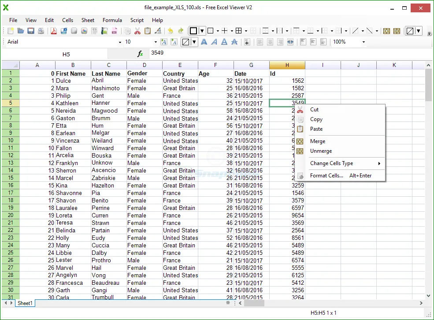Click the Align left toolbar icon

260,42
